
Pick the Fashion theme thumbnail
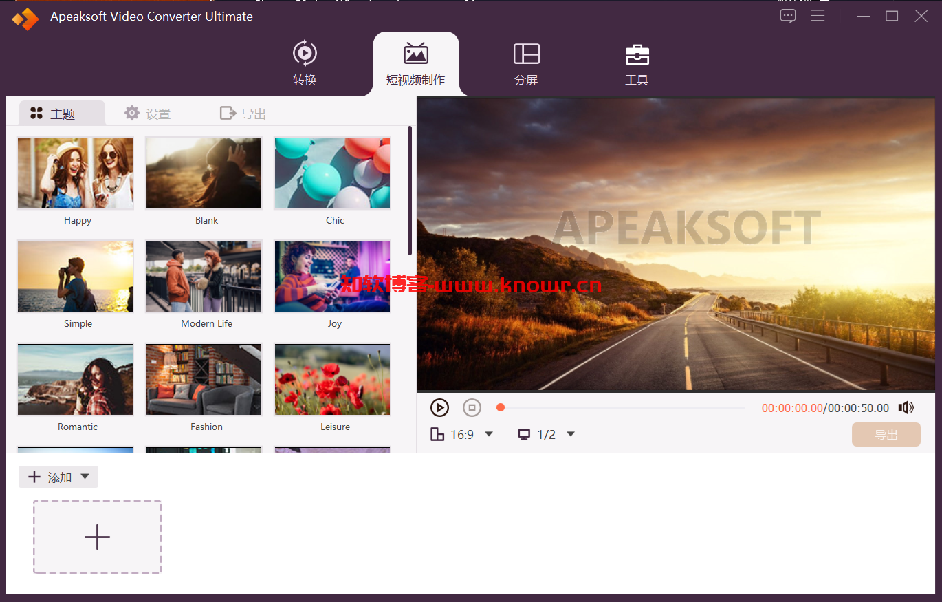[x=204, y=380]
